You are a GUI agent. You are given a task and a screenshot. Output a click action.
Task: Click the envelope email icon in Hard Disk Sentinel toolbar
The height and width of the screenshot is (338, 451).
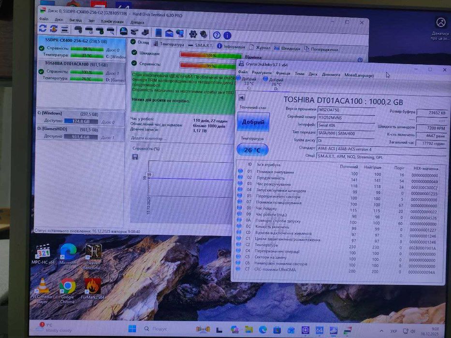coord(169,33)
